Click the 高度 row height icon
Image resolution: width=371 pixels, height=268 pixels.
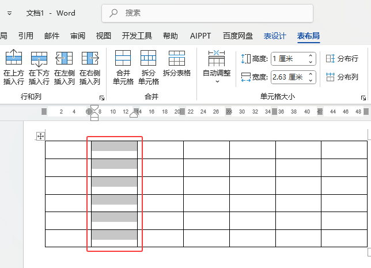(245, 59)
